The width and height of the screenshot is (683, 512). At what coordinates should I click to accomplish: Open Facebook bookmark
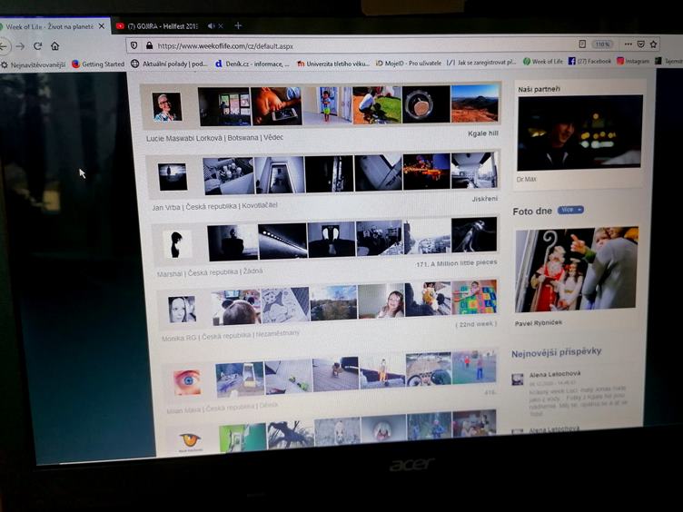pyautogui.click(x=589, y=61)
